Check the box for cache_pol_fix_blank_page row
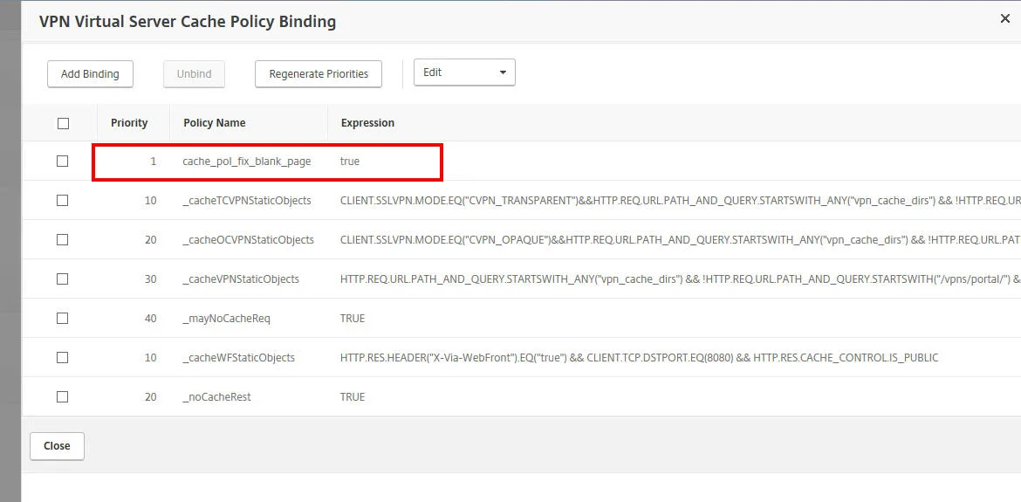 tap(63, 161)
